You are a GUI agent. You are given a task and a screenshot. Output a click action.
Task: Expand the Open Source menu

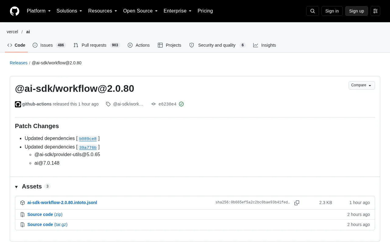point(140,11)
